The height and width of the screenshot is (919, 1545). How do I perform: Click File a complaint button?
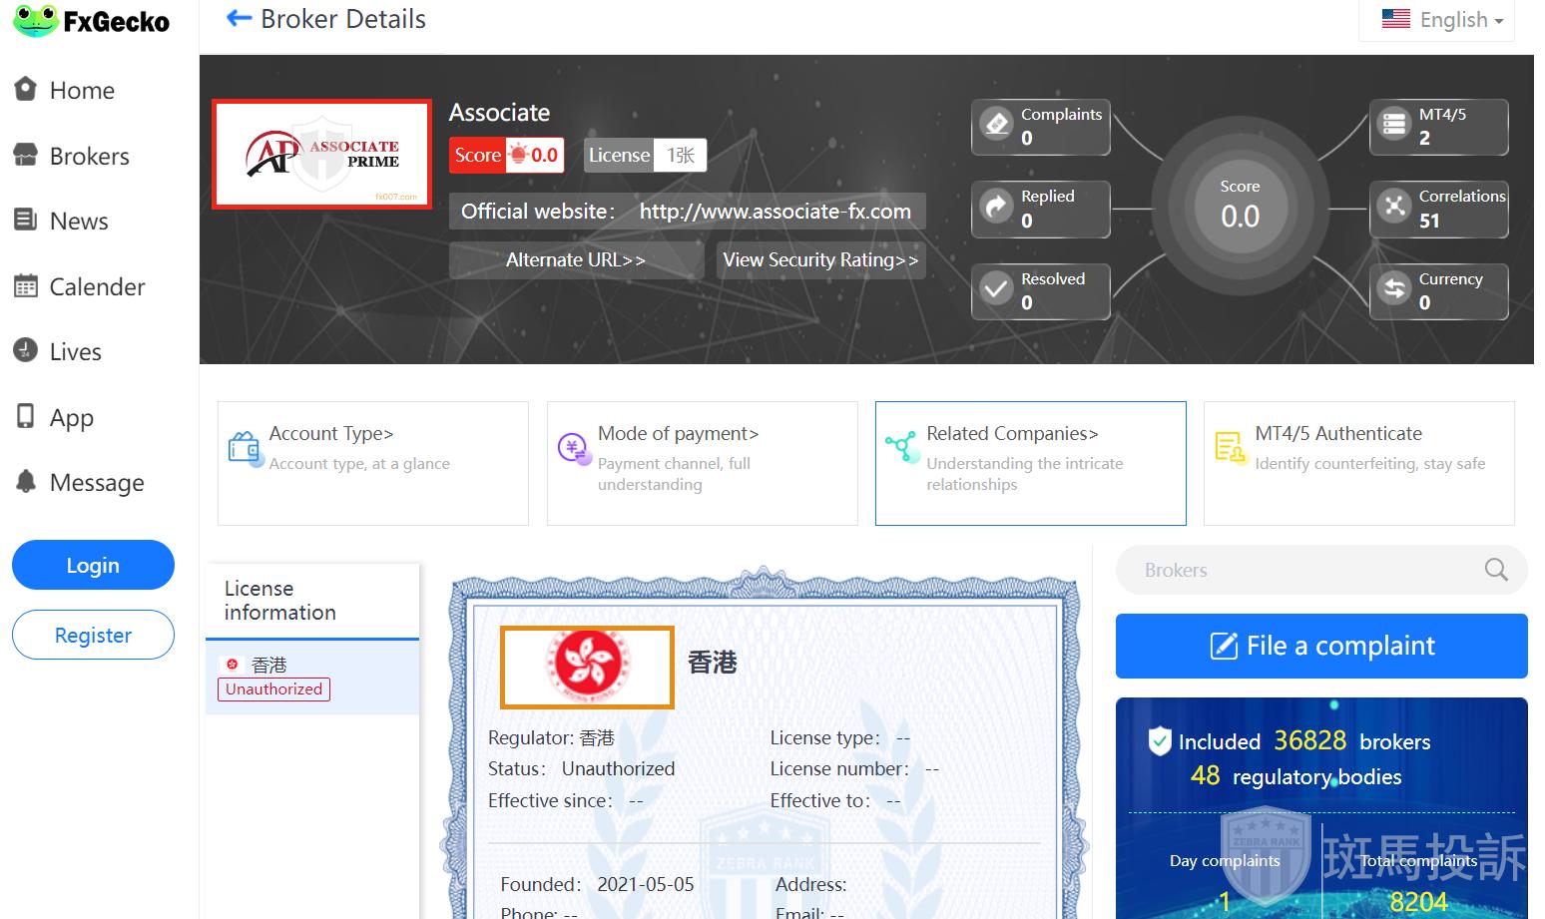tap(1320, 646)
